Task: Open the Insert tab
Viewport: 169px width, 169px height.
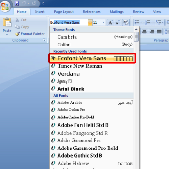Action: click(x=40, y=11)
